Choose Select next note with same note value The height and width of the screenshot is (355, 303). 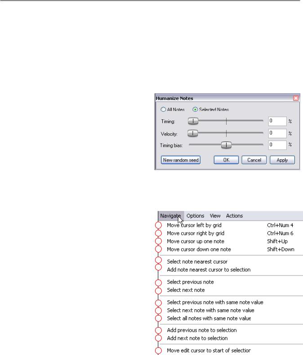(231, 310)
